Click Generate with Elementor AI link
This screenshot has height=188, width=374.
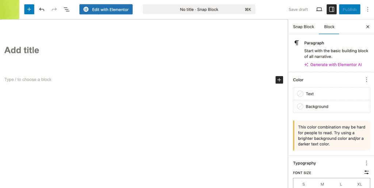pos(335,65)
